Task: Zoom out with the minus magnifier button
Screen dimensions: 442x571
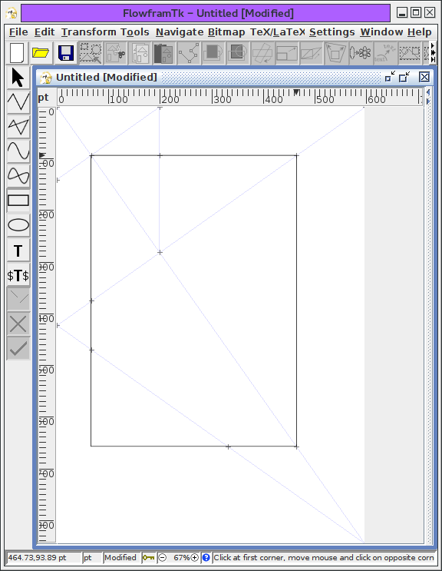Action: point(163,557)
